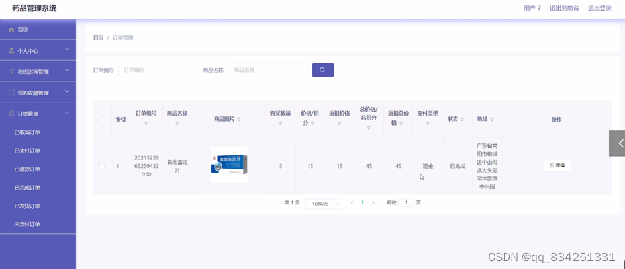Click the 广东省揭阳市 address cell
The width and height of the screenshot is (625, 269).
pos(487,165)
